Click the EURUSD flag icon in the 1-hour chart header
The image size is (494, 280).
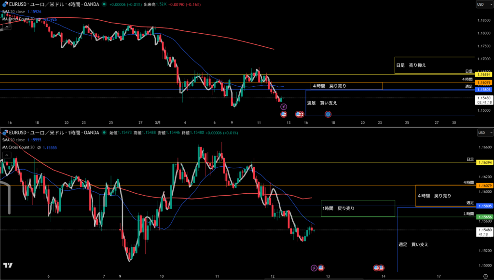(x=5, y=132)
